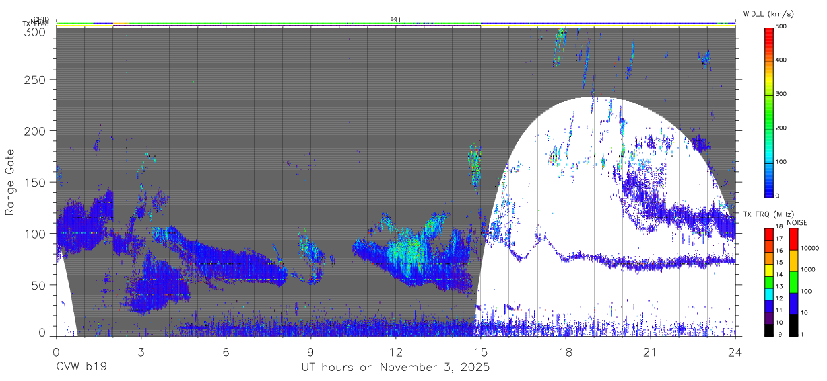
Task: Click the 200 label on the WID color bar
Action: click(782, 128)
